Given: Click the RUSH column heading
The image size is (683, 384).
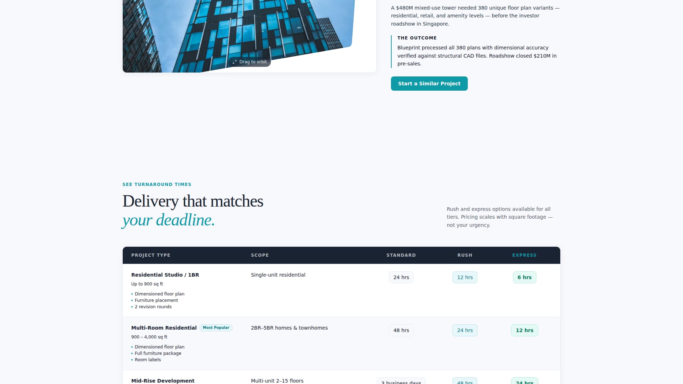Looking at the screenshot, I should [465, 255].
